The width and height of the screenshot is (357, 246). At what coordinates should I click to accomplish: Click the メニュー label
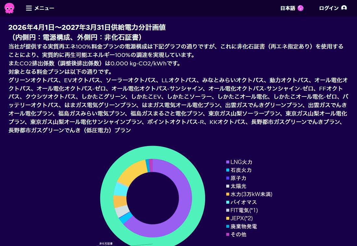coord(44,8)
